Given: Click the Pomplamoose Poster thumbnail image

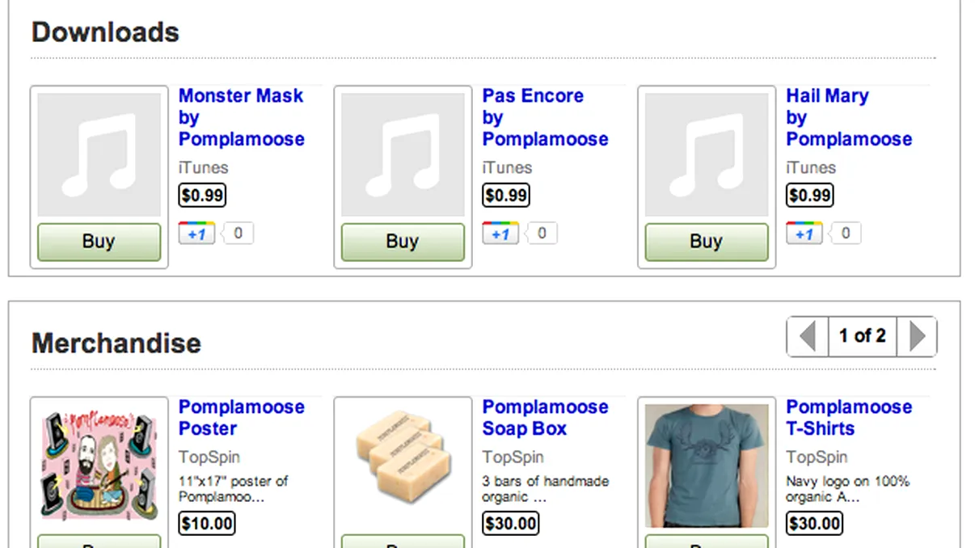Looking at the screenshot, I should [99, 465].
